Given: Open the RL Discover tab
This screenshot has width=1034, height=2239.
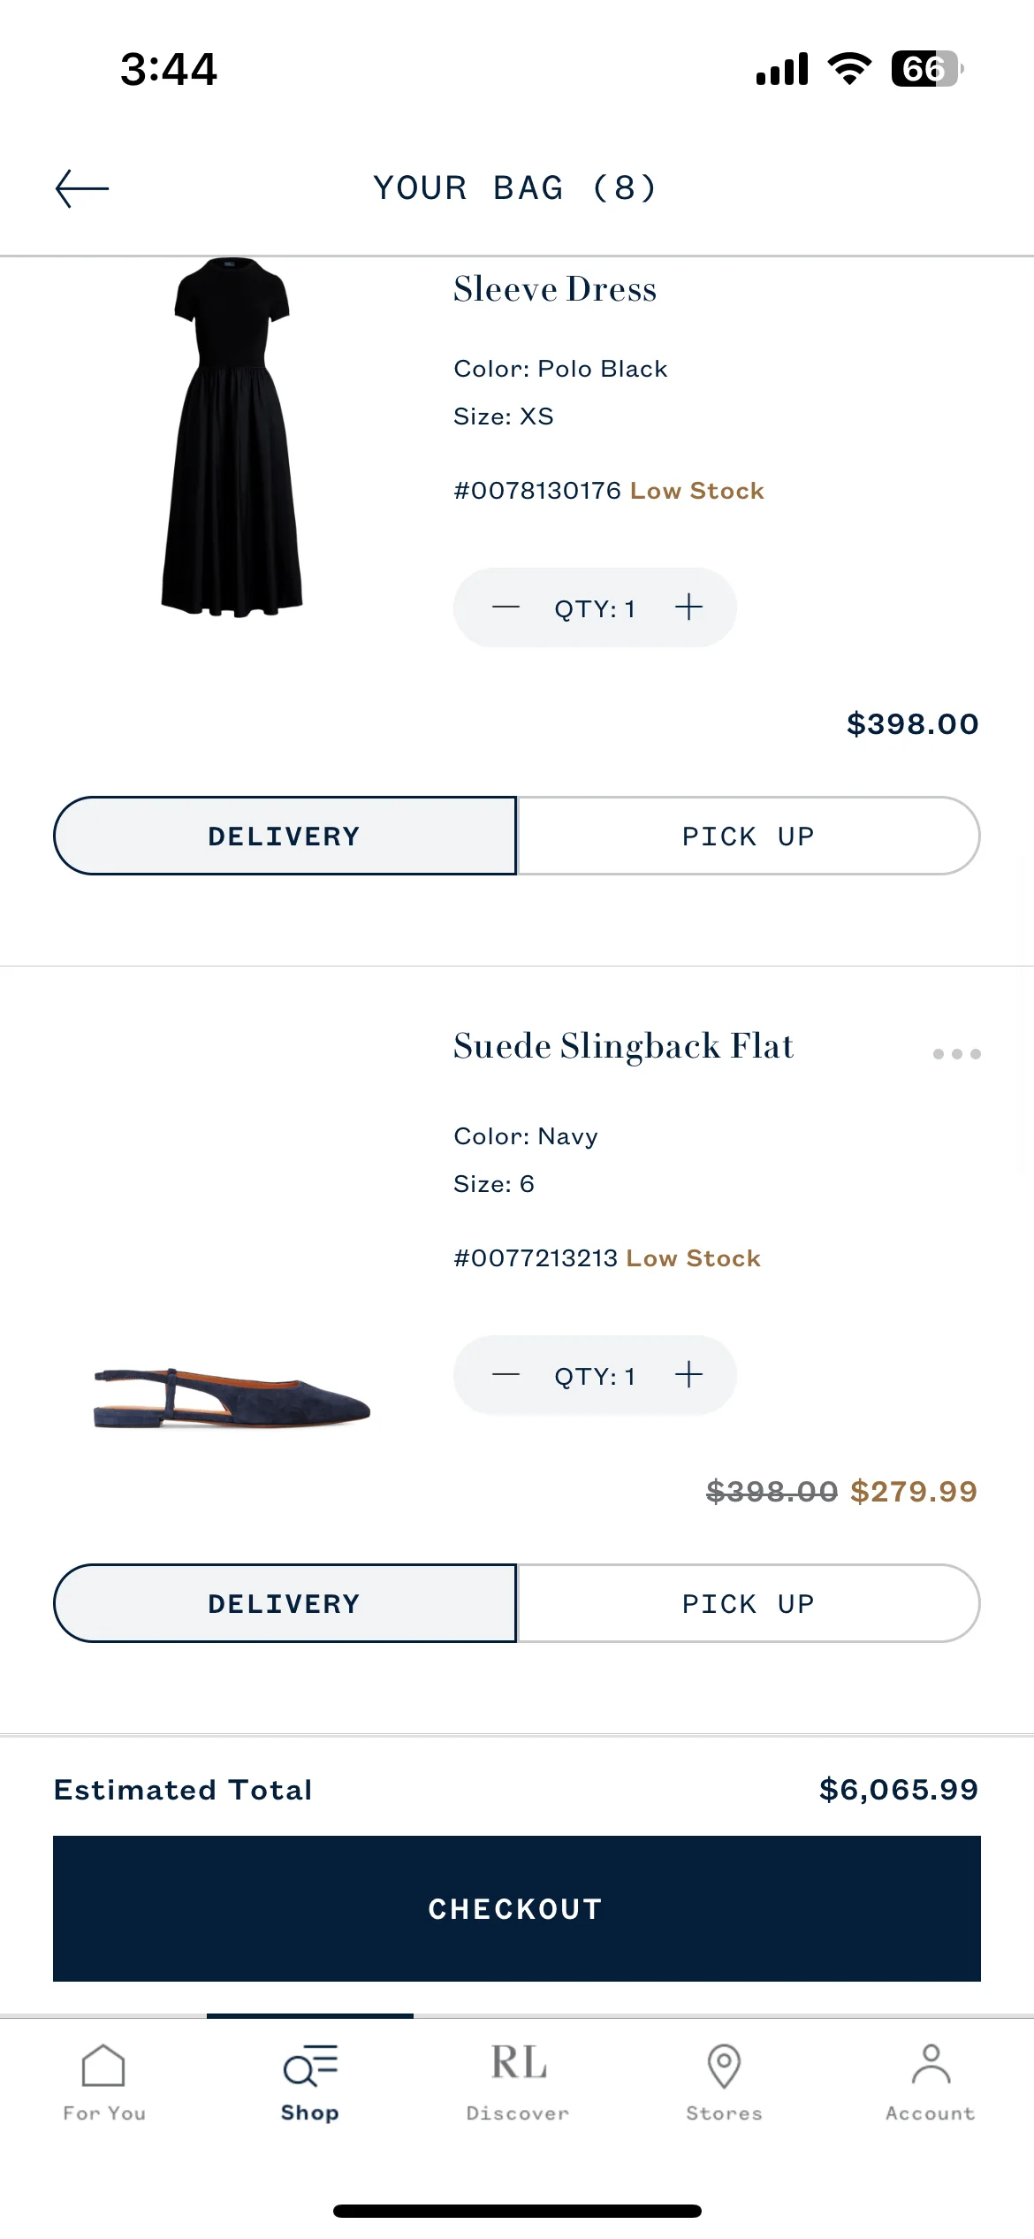Looking at the screenshot, I should (518, 2083).
